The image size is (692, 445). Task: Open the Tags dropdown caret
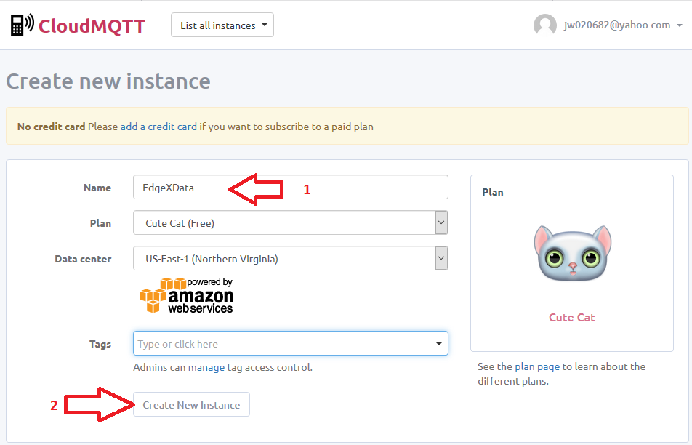pos(439,344)
